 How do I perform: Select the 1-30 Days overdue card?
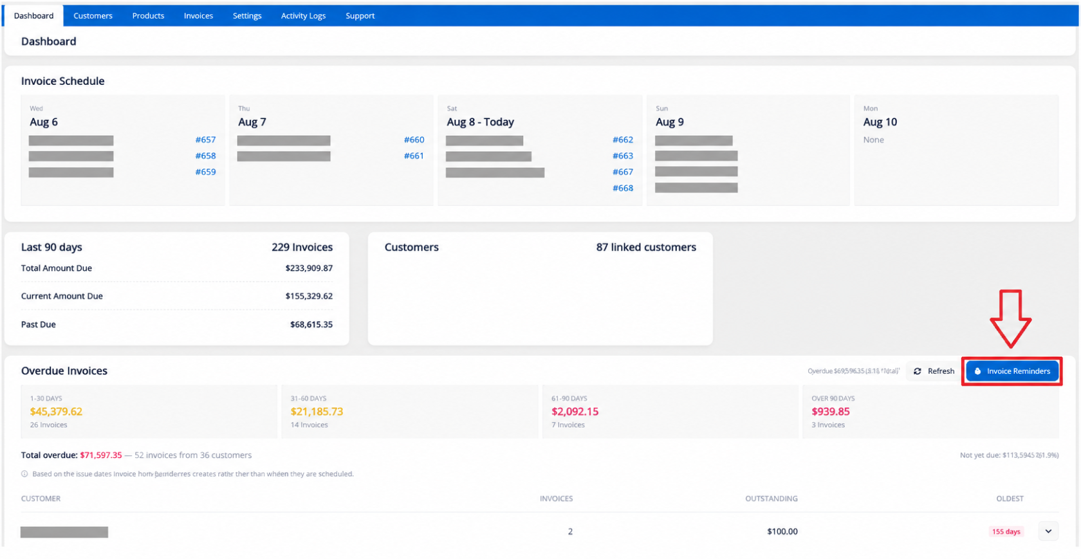149,412
